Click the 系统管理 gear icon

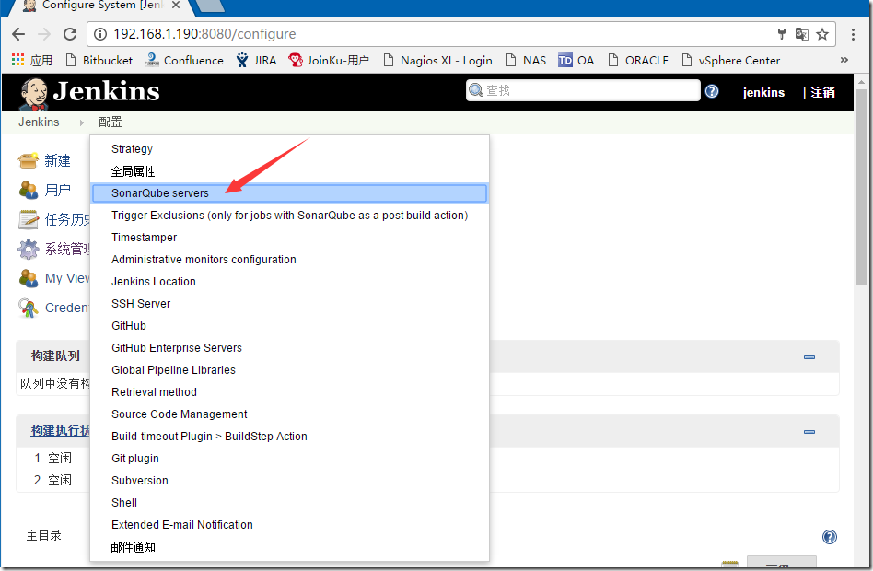[x=28, y=249]
